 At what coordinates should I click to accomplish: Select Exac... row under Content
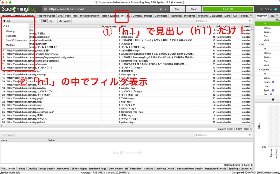(x=267, y=78)
